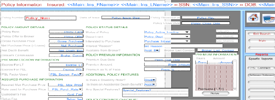Click the Policy Information title
The image size is (275, 100).
tap(21, 5)
